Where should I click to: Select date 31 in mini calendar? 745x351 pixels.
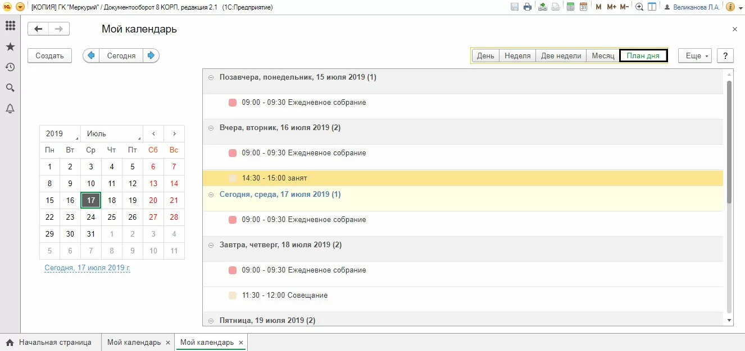tap(91, 234)
